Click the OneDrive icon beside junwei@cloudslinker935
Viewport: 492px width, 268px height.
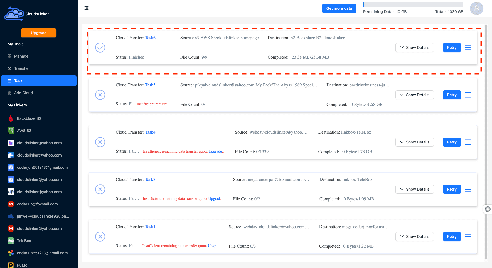11,216
